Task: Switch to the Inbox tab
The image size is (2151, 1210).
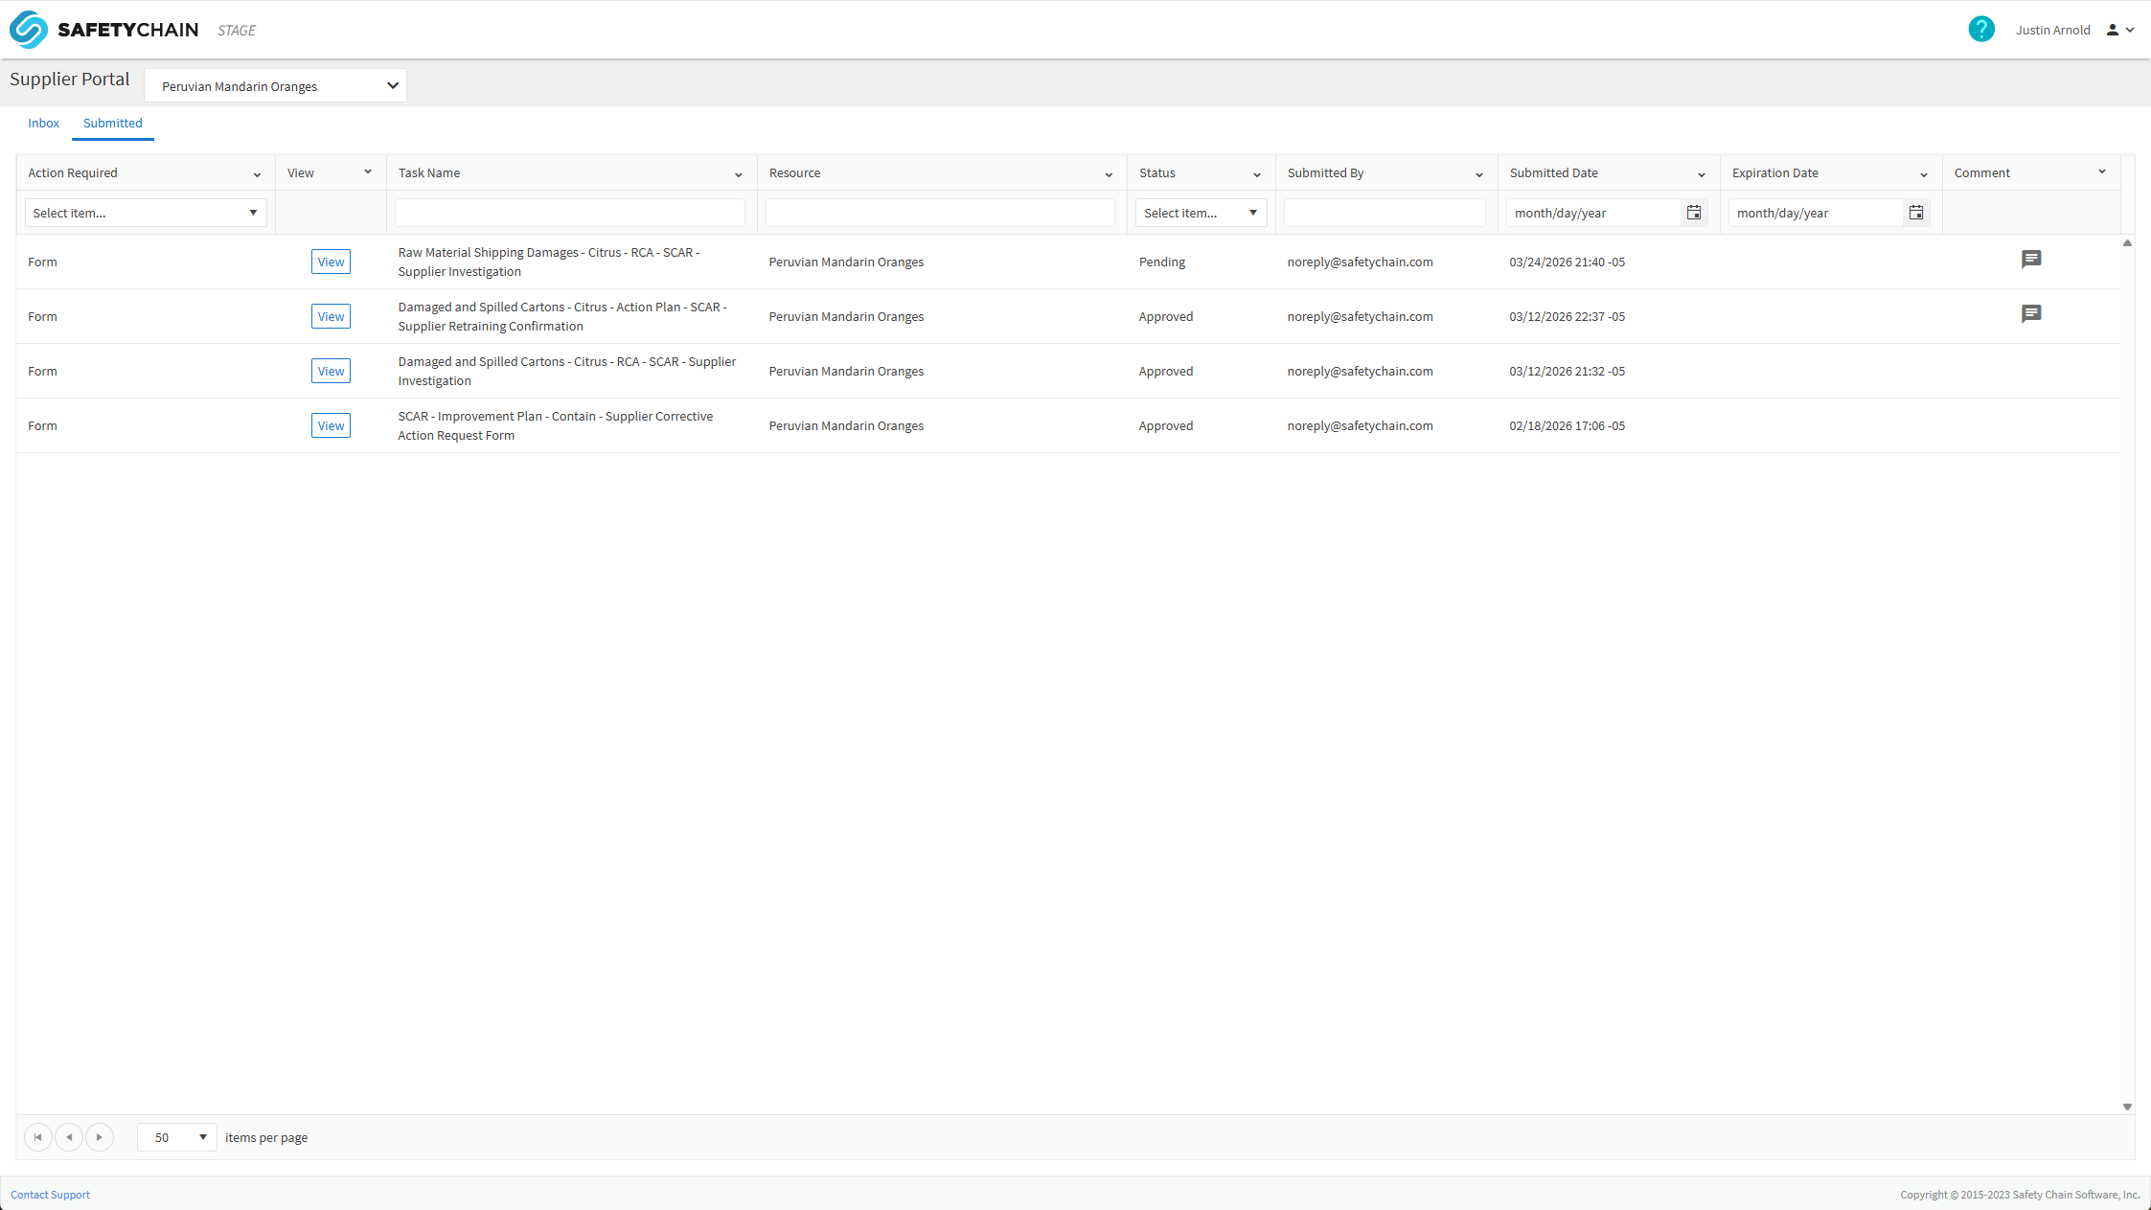Action: 43,124
